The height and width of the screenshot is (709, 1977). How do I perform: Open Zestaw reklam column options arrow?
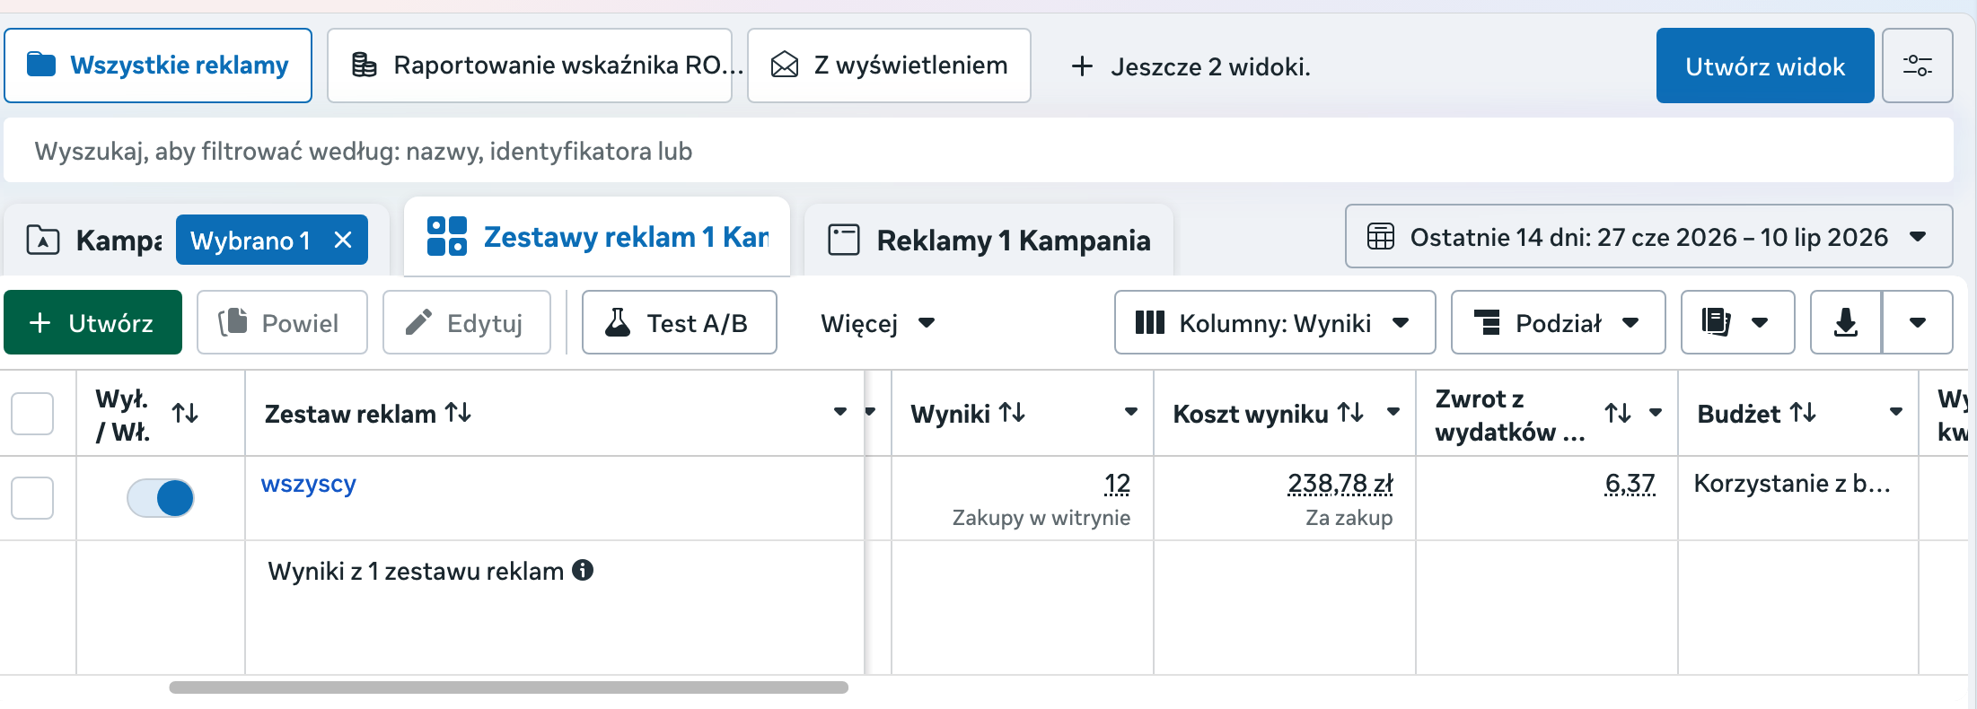840,412
